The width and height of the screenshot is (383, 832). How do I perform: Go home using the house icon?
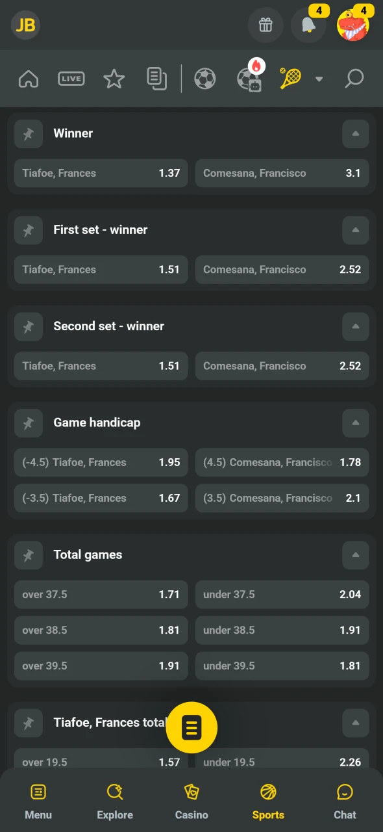pos(29,79)
